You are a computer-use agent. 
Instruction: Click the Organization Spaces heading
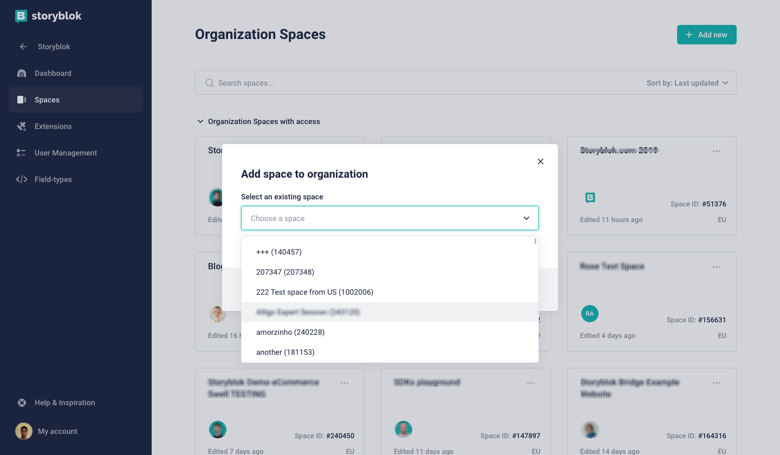pyautogui.click(x=260, y=34)
